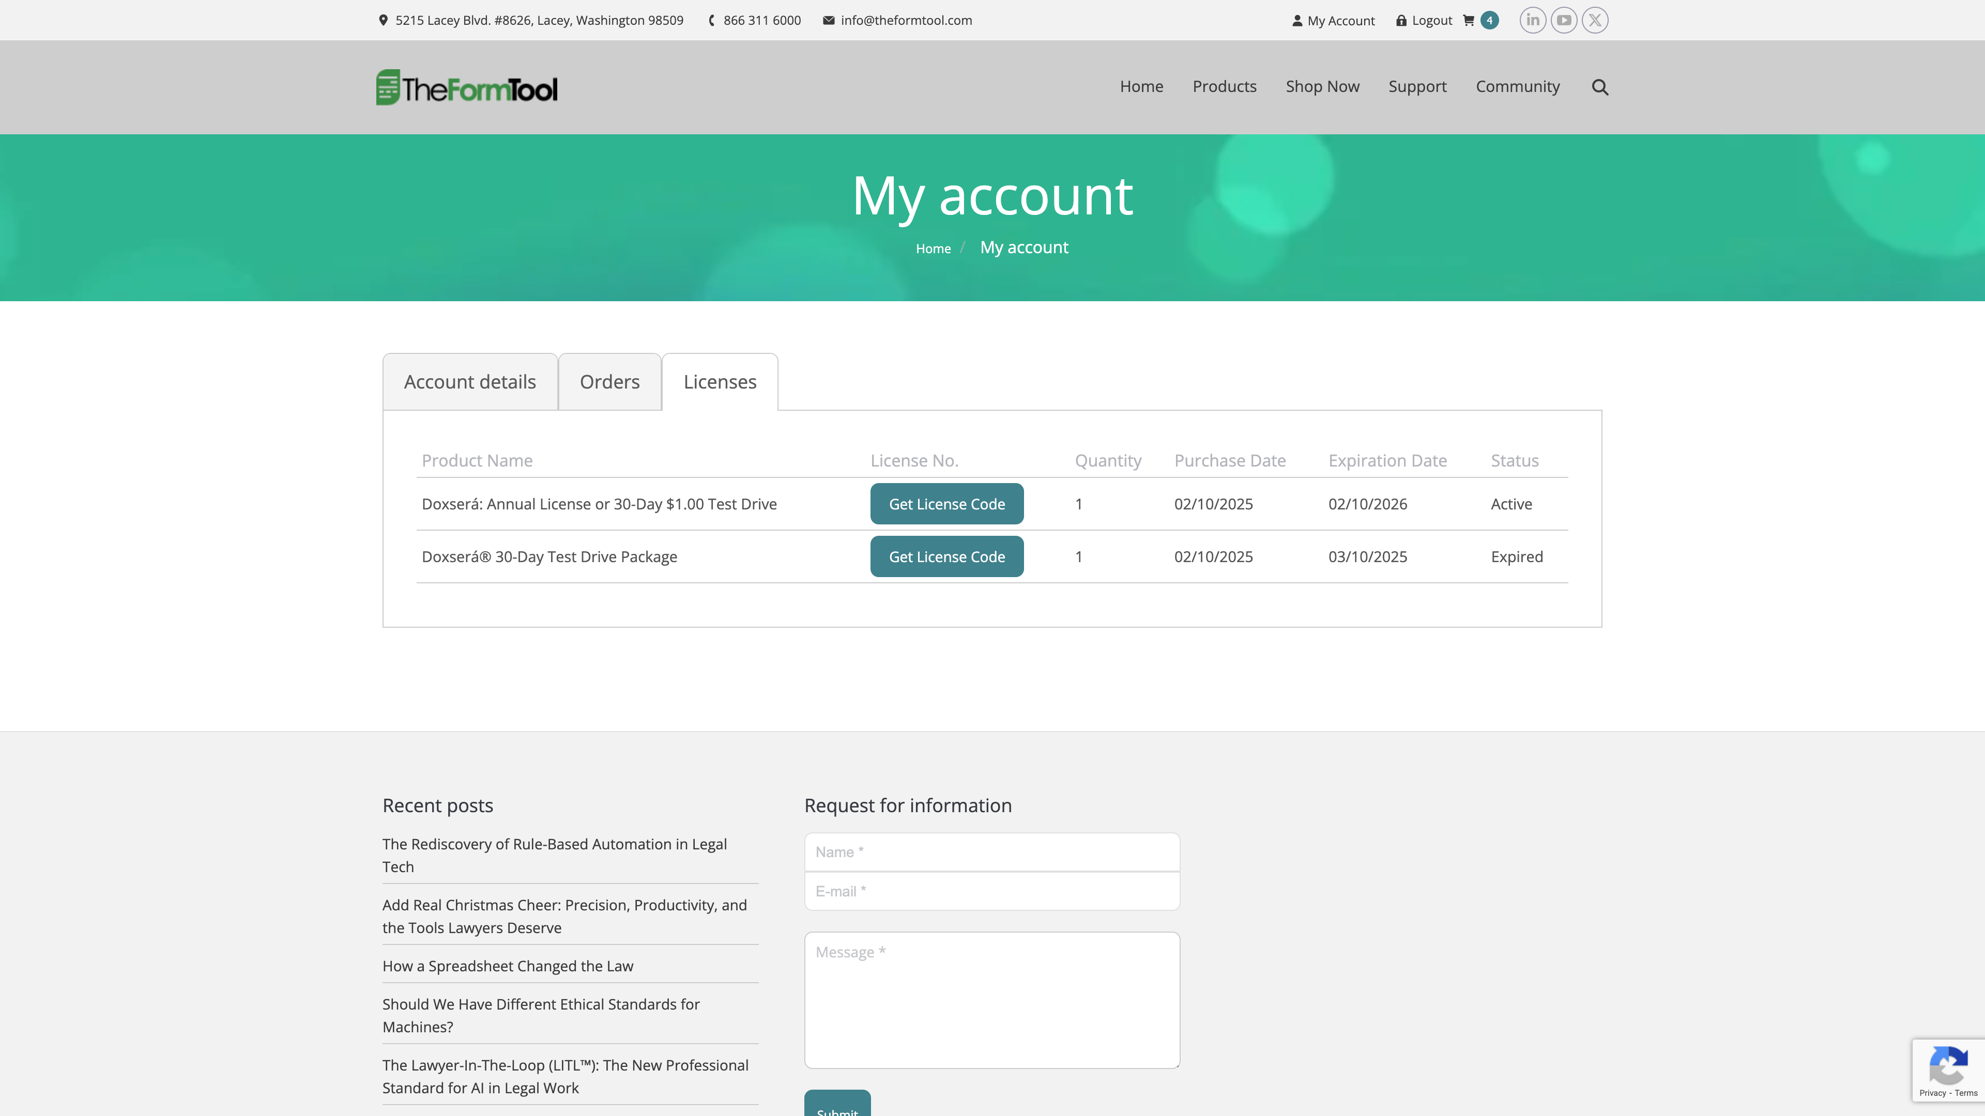
Task: Open the YouTube social icon
Action: click(x=1564, y=20)
